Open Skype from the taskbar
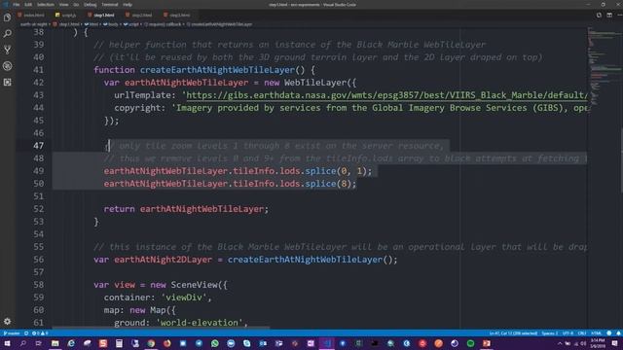Screen dimensions: 623x350 pos(246,343)
